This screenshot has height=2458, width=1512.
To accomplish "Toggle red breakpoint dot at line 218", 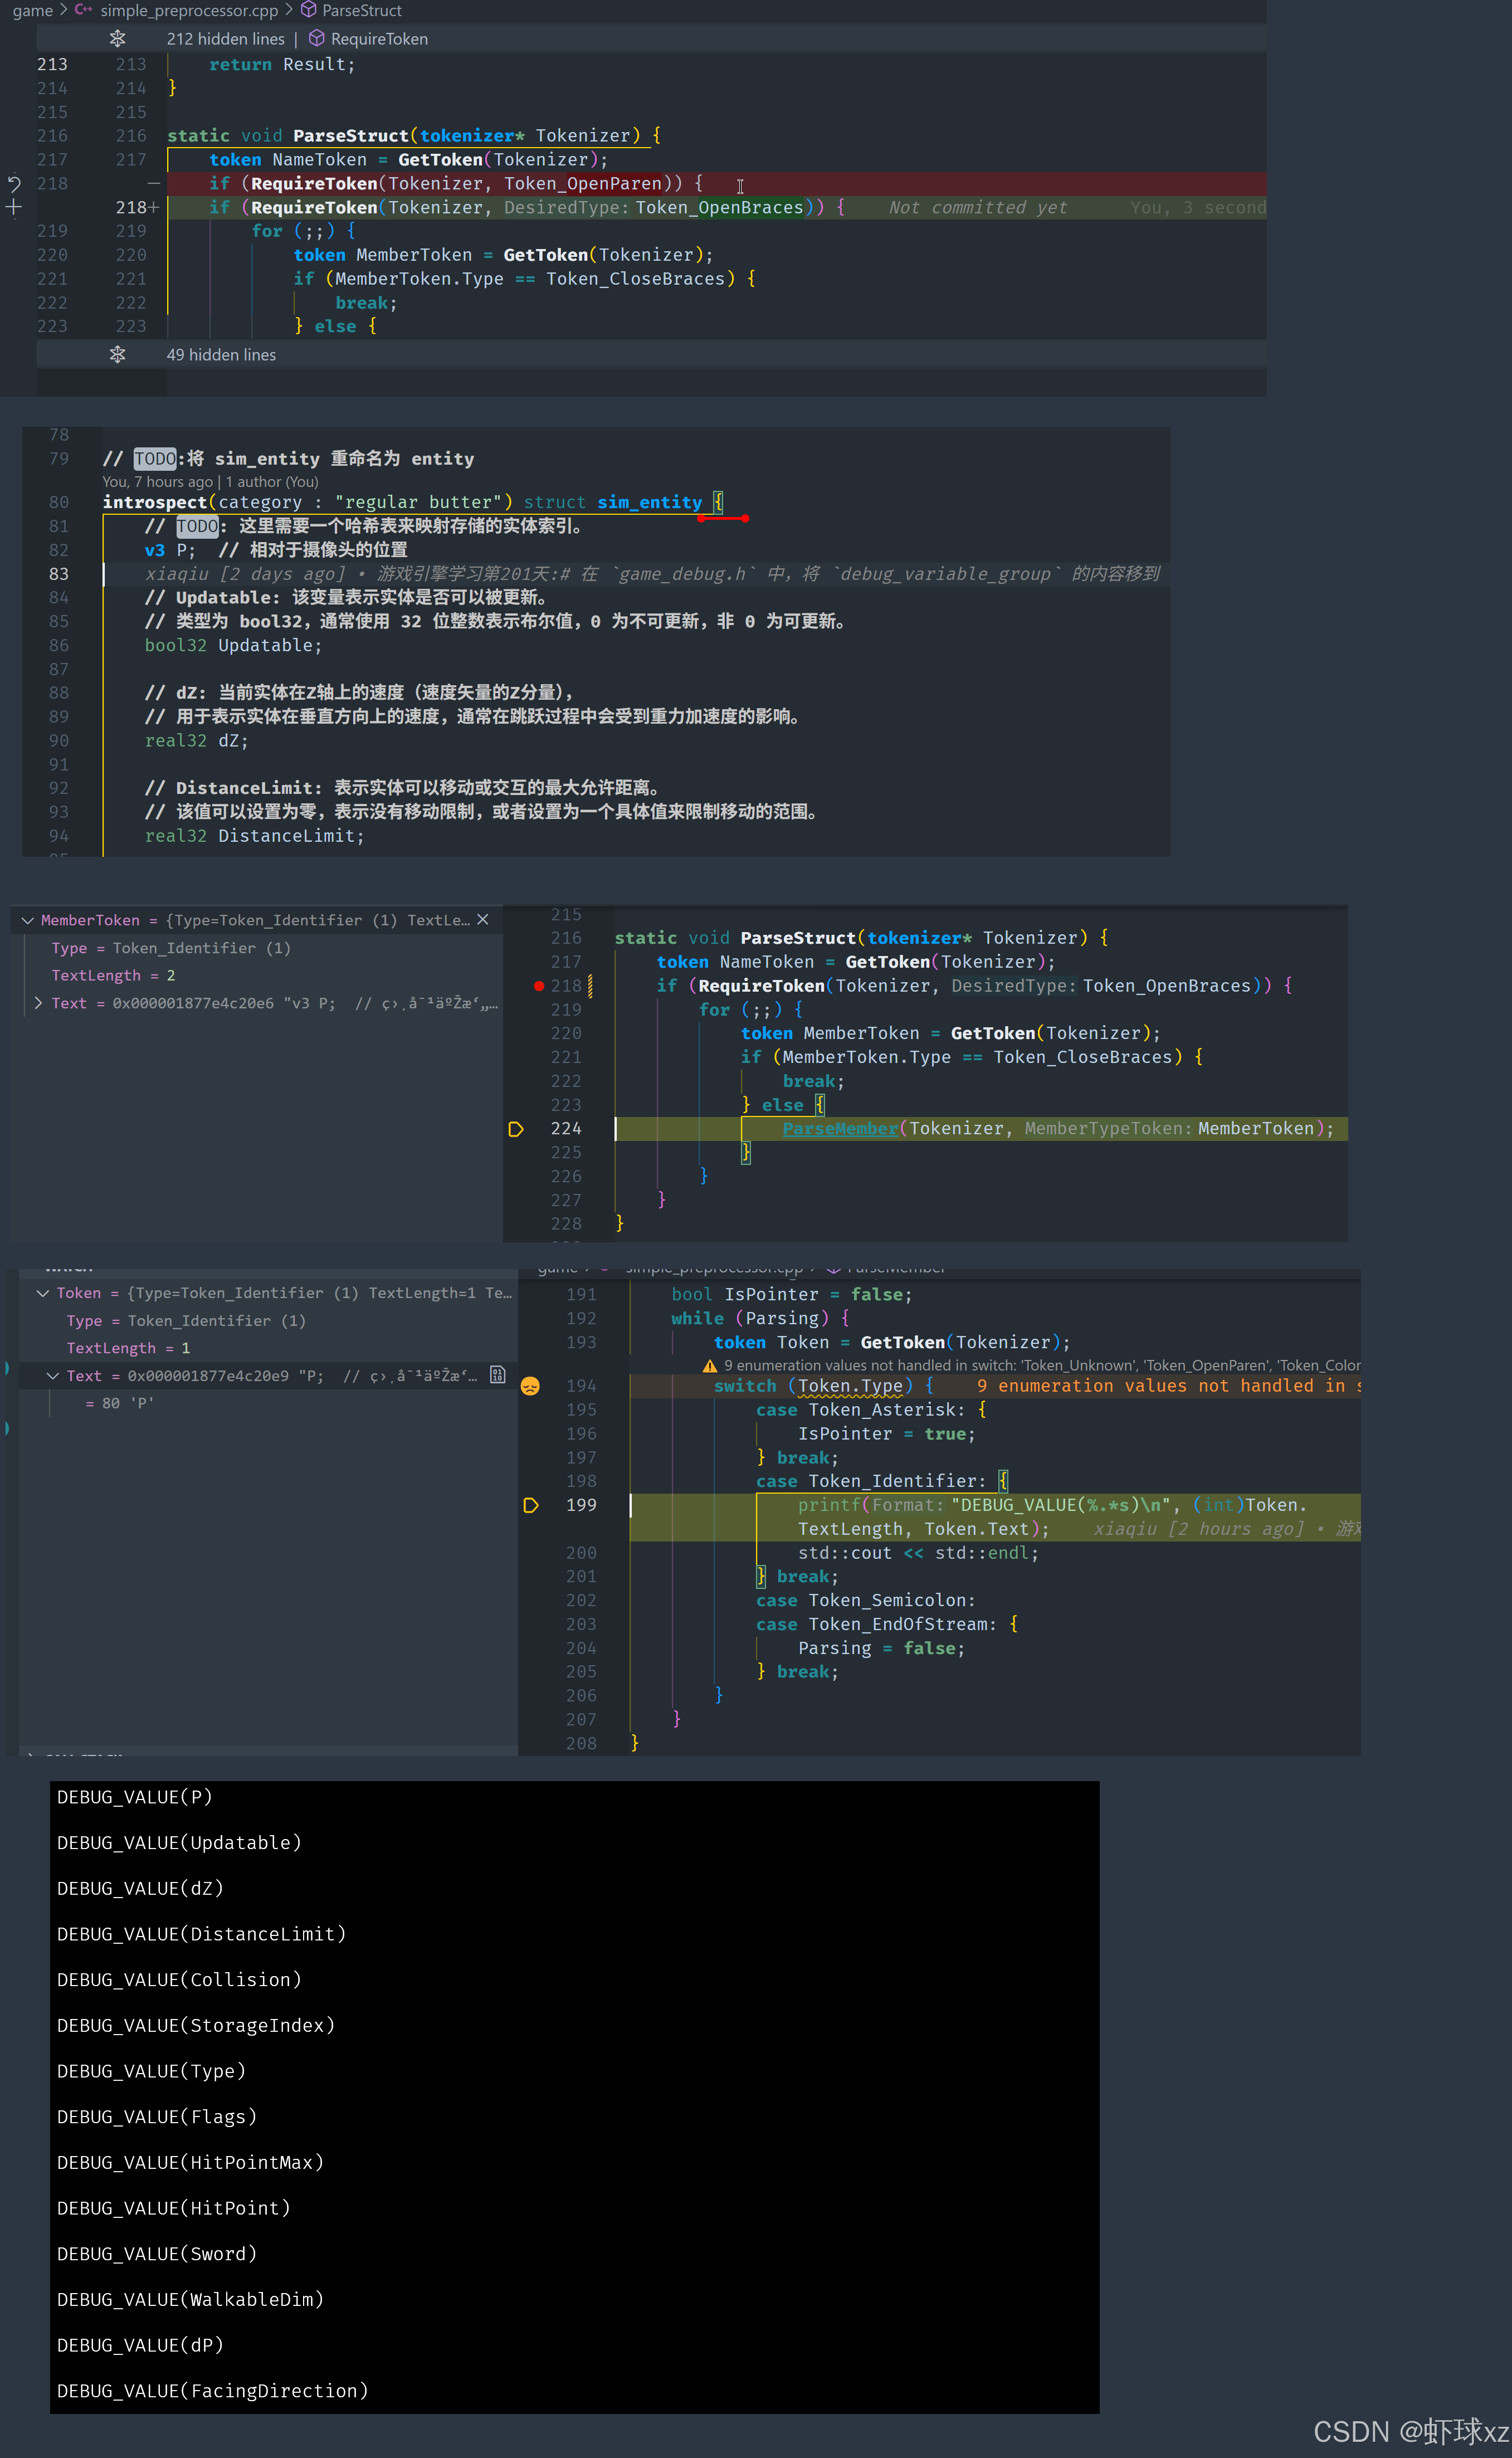I will click(x=539, y=986).
